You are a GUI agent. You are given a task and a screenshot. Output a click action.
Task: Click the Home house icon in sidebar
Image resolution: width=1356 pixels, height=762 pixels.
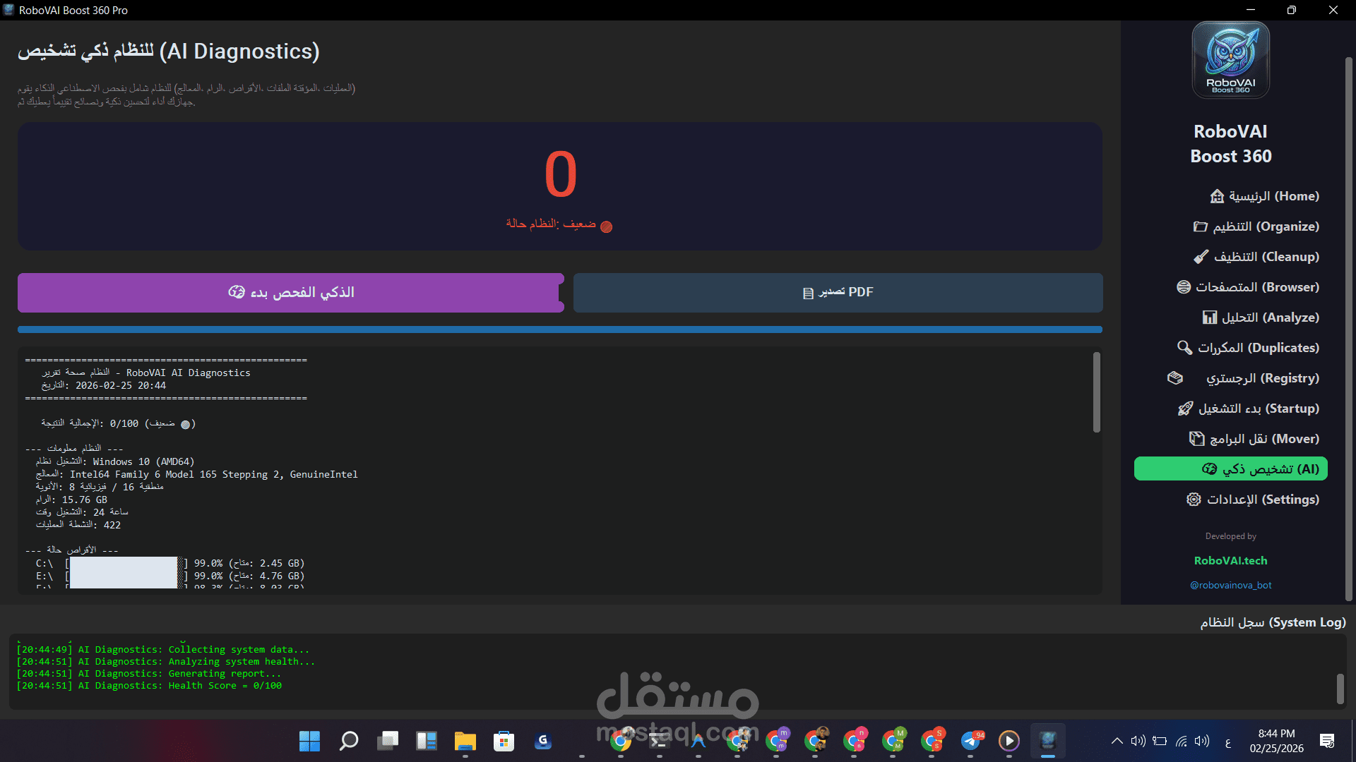(x=1217, y=196)
